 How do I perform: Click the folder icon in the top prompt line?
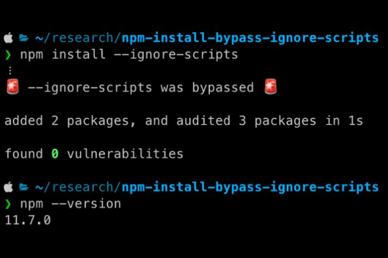click(x=24, y=38)
